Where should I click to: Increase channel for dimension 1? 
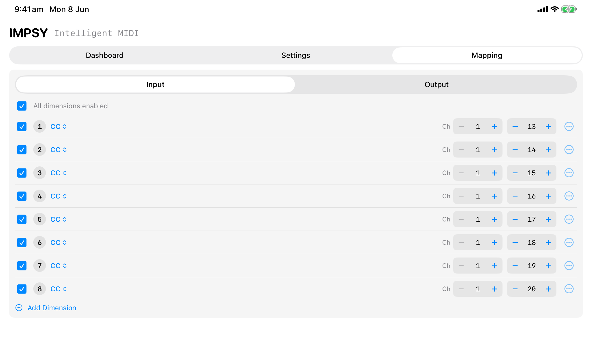494,126
